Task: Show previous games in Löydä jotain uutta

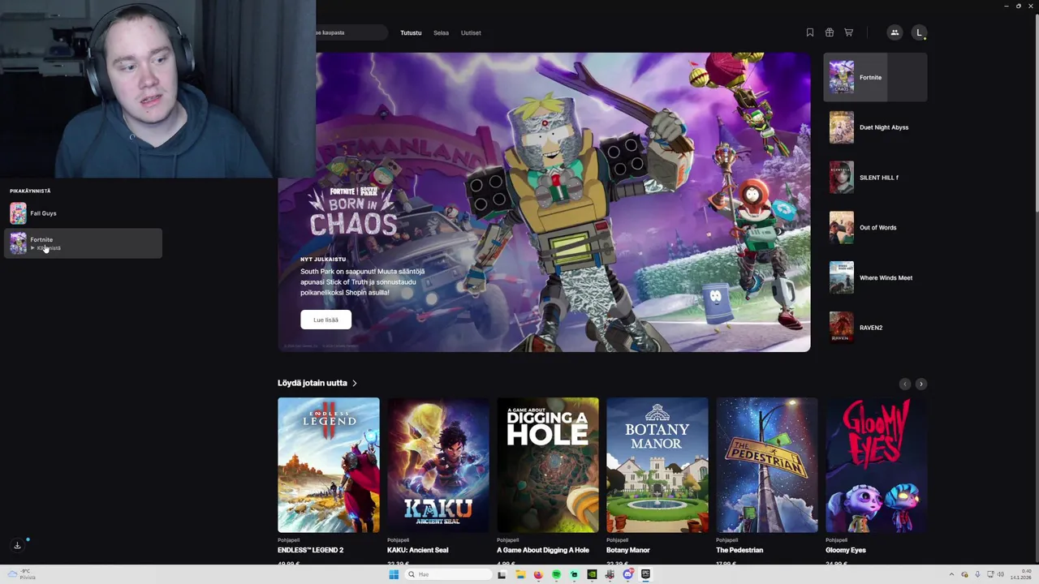Action: pos(905,384)
